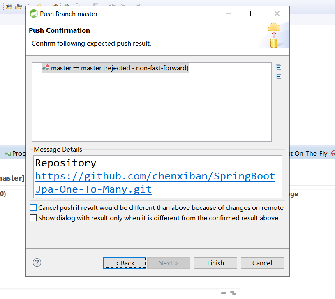Viewport: 335px width, 299px height.
Task: Click the branch icon beside the master entry
Action: 45,68
